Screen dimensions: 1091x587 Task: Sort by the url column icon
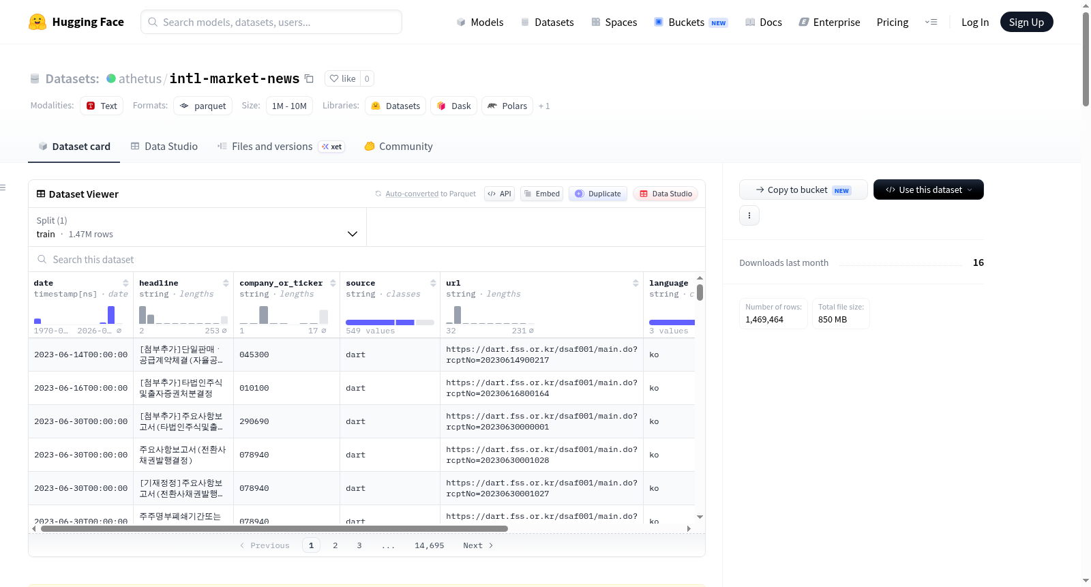(x=636, y=283)
